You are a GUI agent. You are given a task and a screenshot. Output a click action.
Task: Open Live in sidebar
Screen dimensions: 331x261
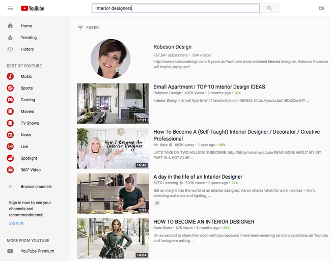click(24, 147)
